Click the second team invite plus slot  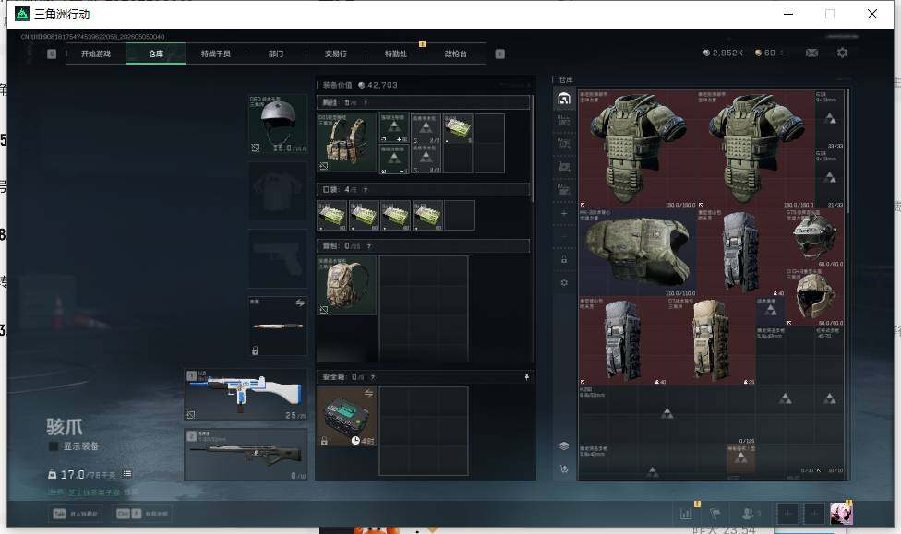pos(814,514)
